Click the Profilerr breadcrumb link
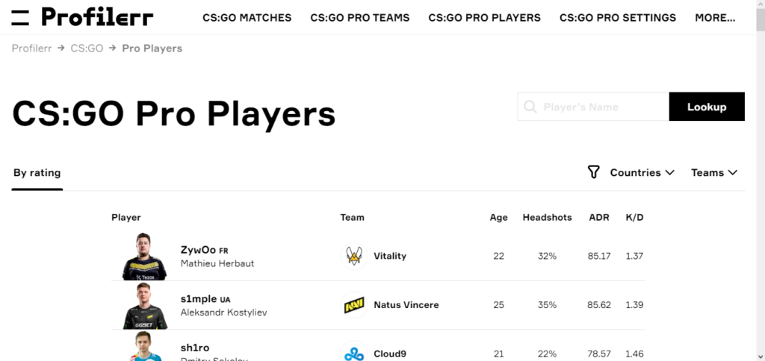 [31, 48]
